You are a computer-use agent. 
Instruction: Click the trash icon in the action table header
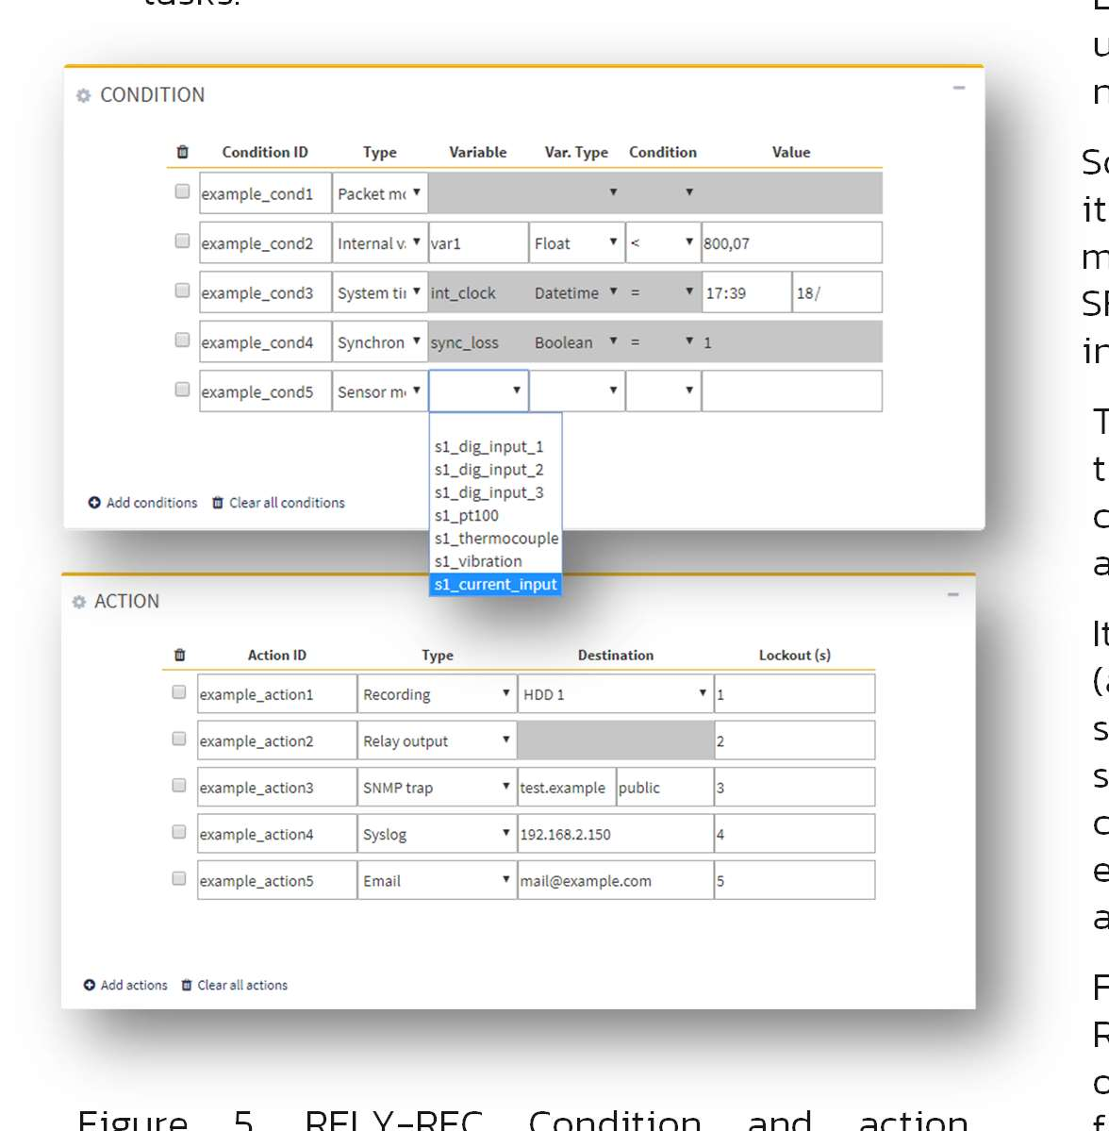[x=180, y=655]
